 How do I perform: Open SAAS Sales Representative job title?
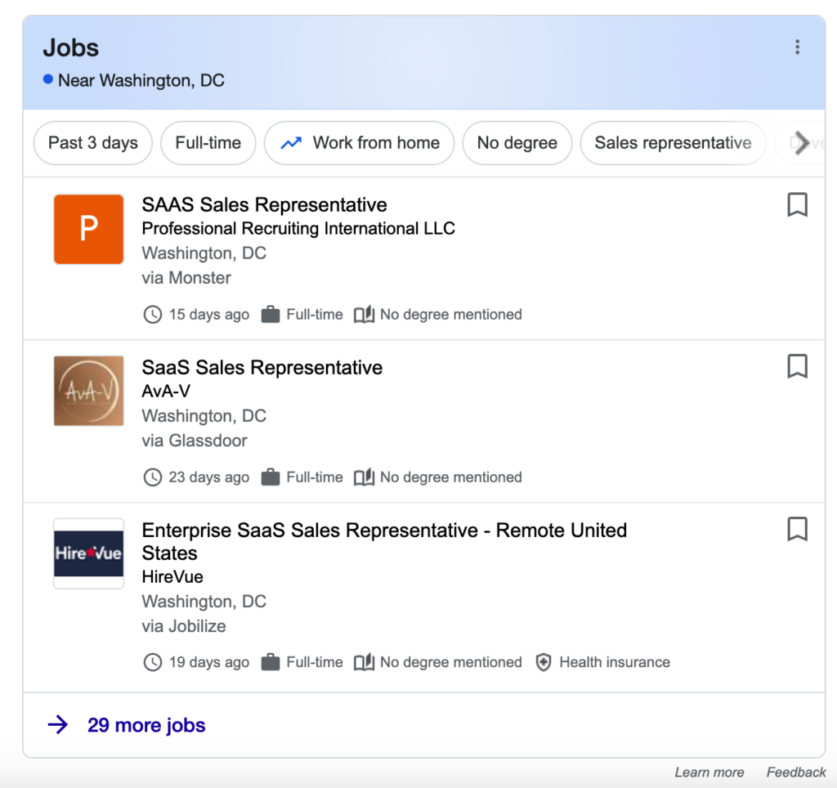pos(264,205)
